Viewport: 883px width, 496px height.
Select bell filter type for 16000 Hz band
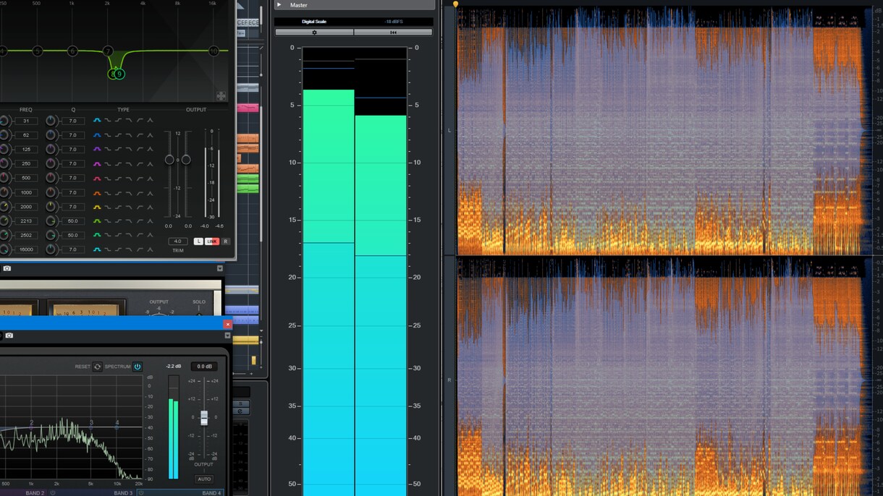tap(97, 249)
